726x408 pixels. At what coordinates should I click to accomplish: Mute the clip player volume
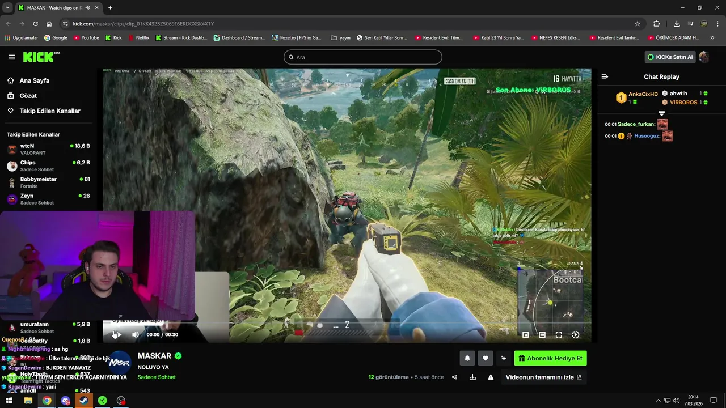(x=136, y=334)
